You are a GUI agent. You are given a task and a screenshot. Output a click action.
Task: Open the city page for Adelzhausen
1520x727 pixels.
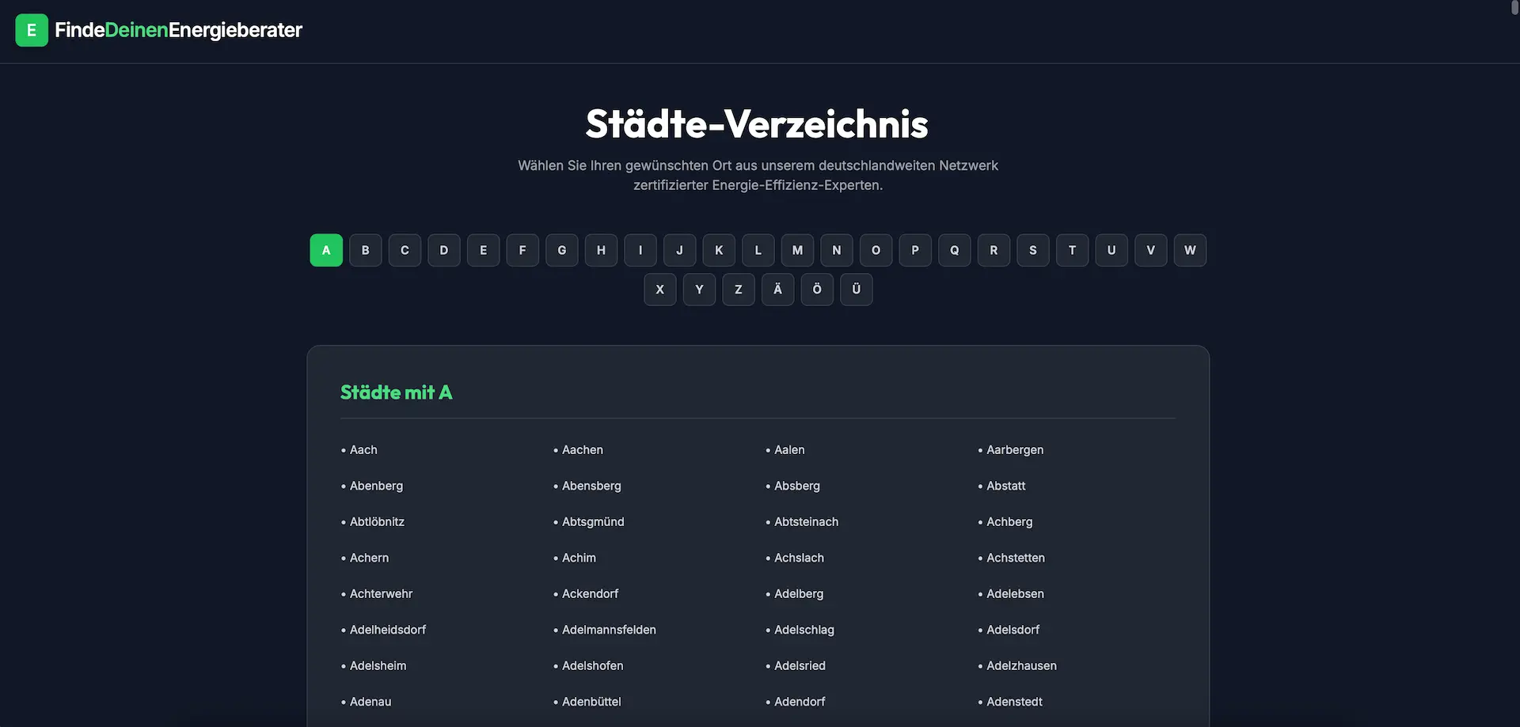[1021, 665]
